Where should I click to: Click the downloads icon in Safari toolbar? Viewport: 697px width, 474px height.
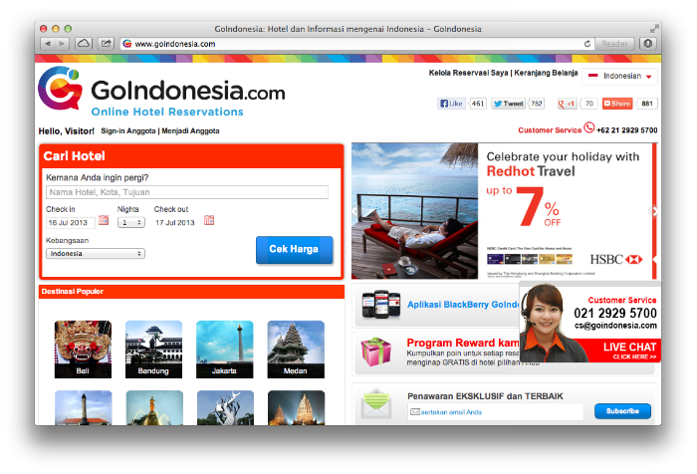648,44
